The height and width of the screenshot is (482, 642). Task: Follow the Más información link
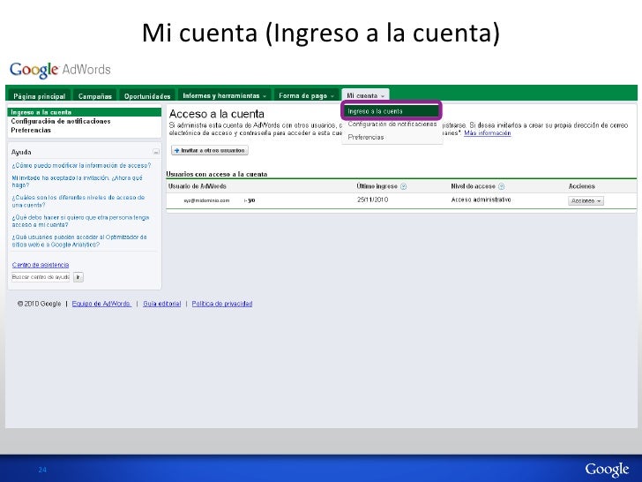(x=487, y=133)
